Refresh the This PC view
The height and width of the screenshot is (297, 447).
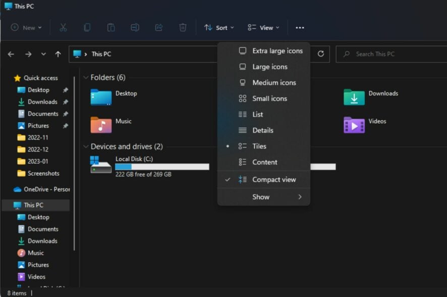(x=321, y=54)
